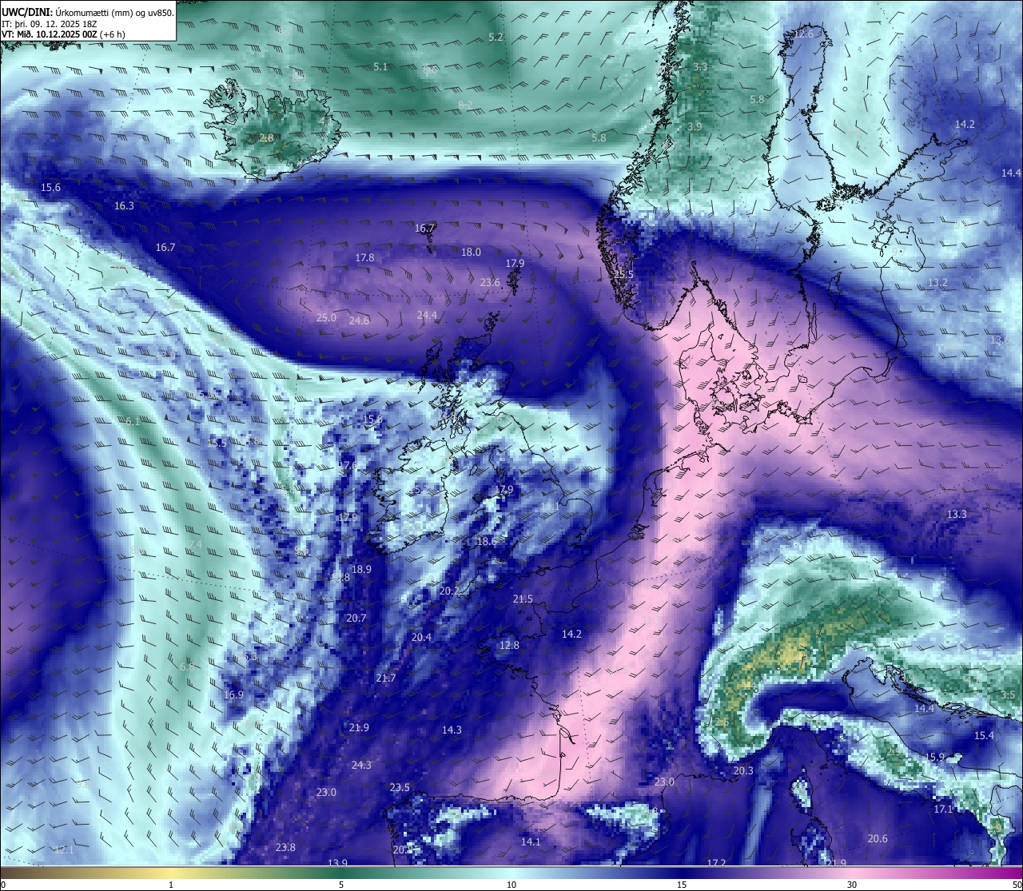Screen dimensions: 1023x891
Task: Click the 16.3 value label on the map
Action: click(x=124, y=206)
